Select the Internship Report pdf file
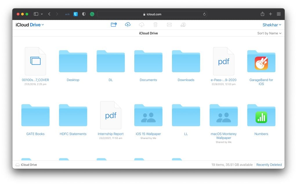Screen dimensions: 297x185 coord(111,115)
